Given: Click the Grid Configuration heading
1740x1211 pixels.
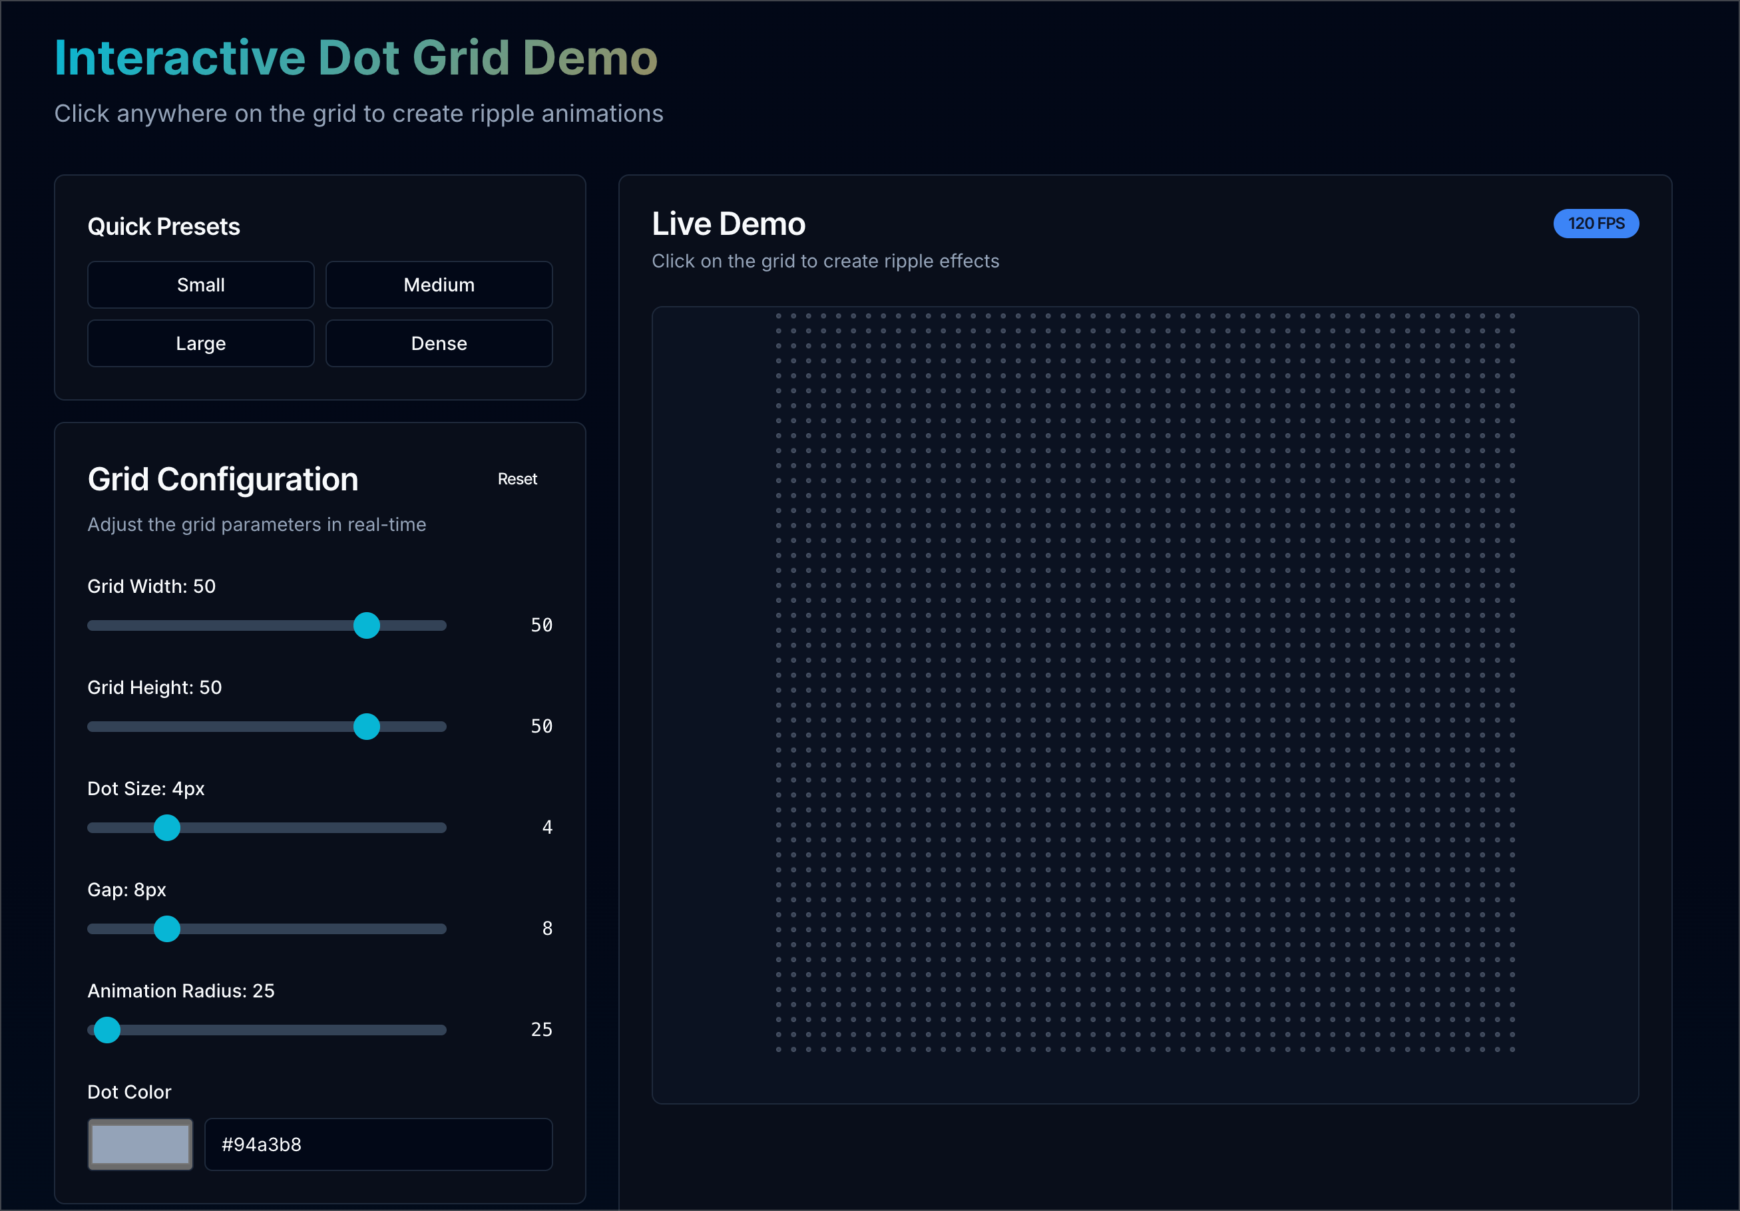Looking at the screenshot, I should coord(223,478).
